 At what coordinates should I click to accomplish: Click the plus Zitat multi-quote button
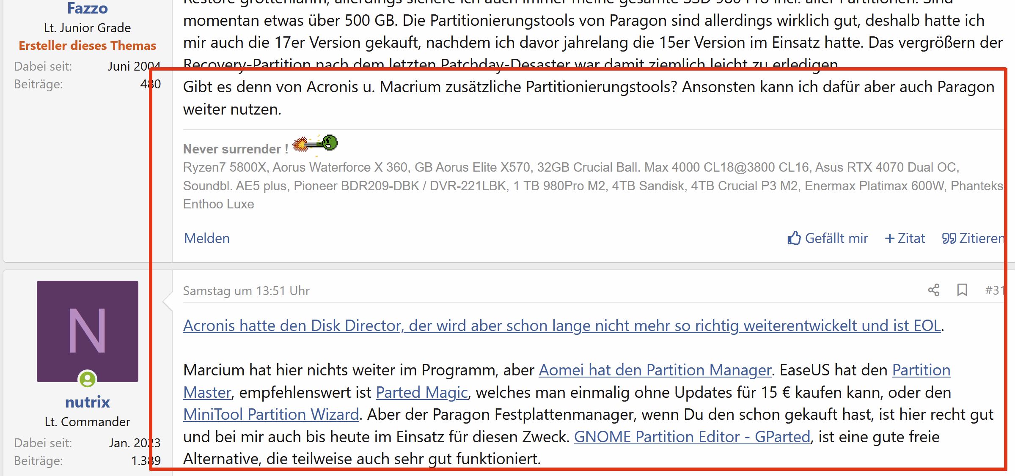[x=905, y=238]
